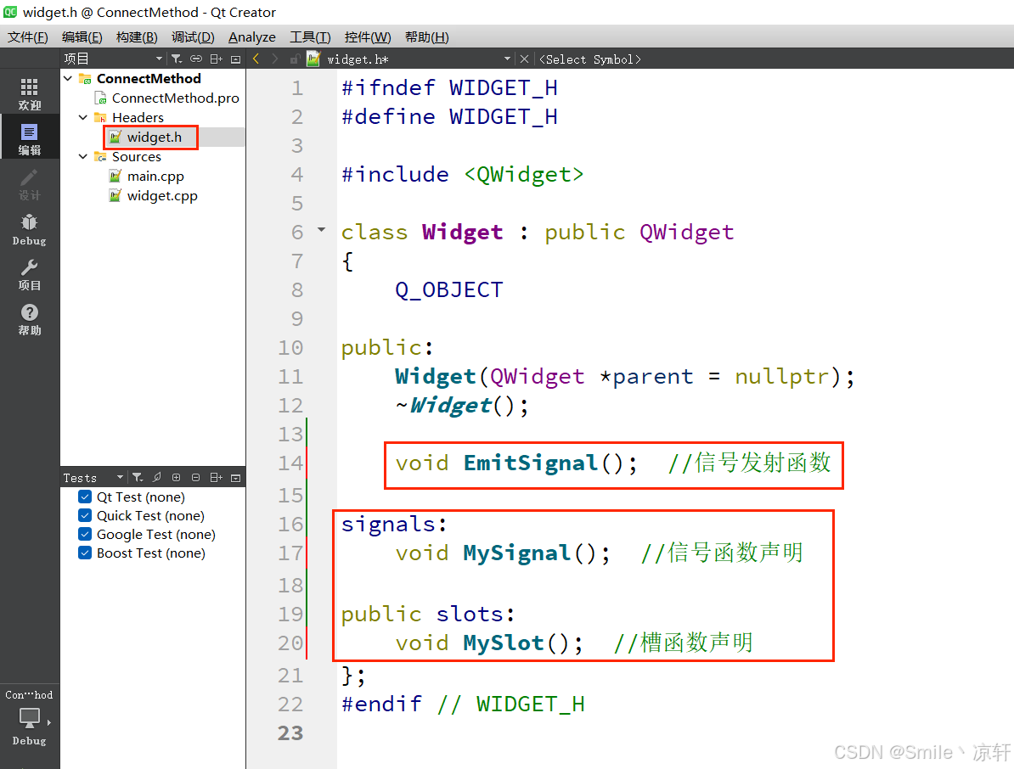
Task: Click the file lock icon in the editor toolbar
Action: pyautogui.click(x=295, y=59)
